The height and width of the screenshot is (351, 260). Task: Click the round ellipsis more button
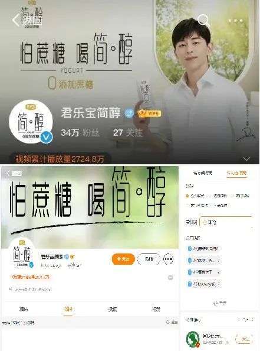pyautogui.click(x=169, y=259)
